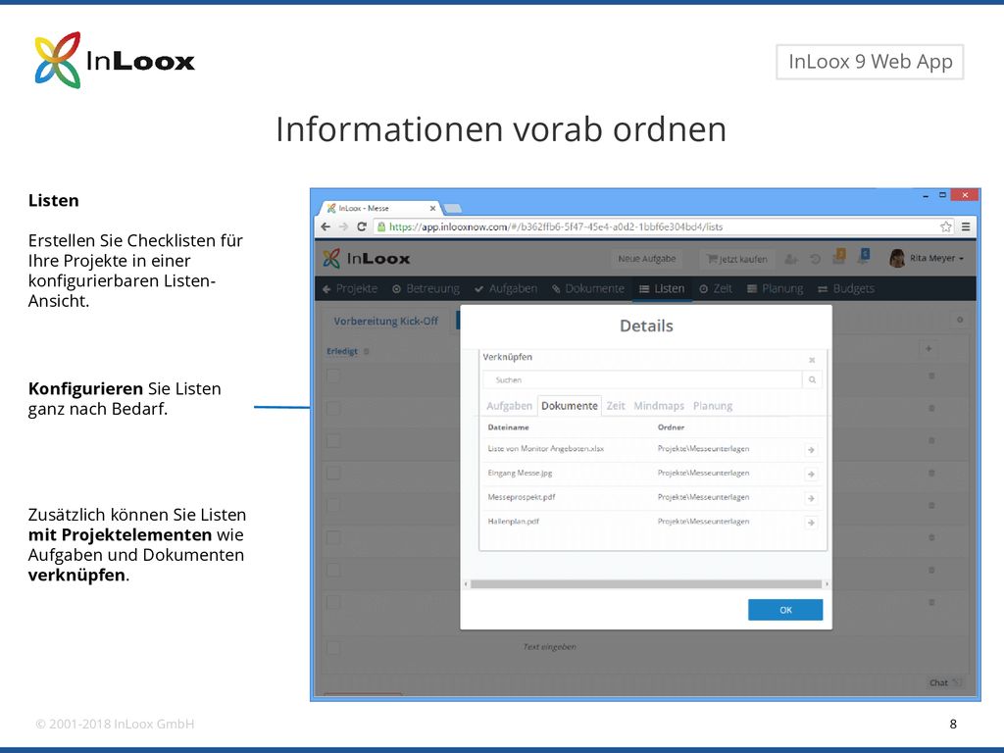Click the Jetzt kaufen button
Screen dimensions: 1004x753
tap(737, 259)
